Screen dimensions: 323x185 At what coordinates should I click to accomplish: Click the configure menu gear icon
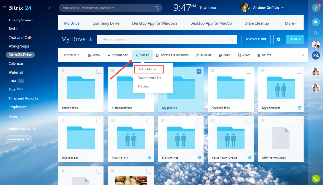(34, 129)
